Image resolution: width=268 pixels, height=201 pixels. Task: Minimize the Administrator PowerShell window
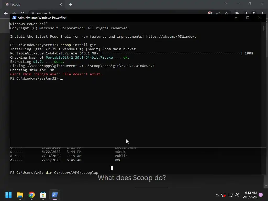coord(236,18)
